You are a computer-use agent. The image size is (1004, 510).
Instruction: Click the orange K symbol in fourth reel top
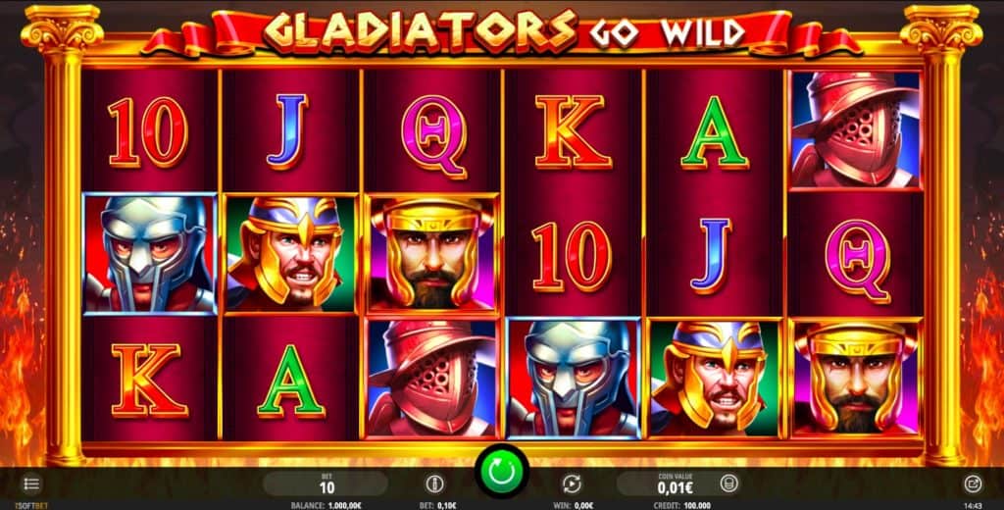573,131
